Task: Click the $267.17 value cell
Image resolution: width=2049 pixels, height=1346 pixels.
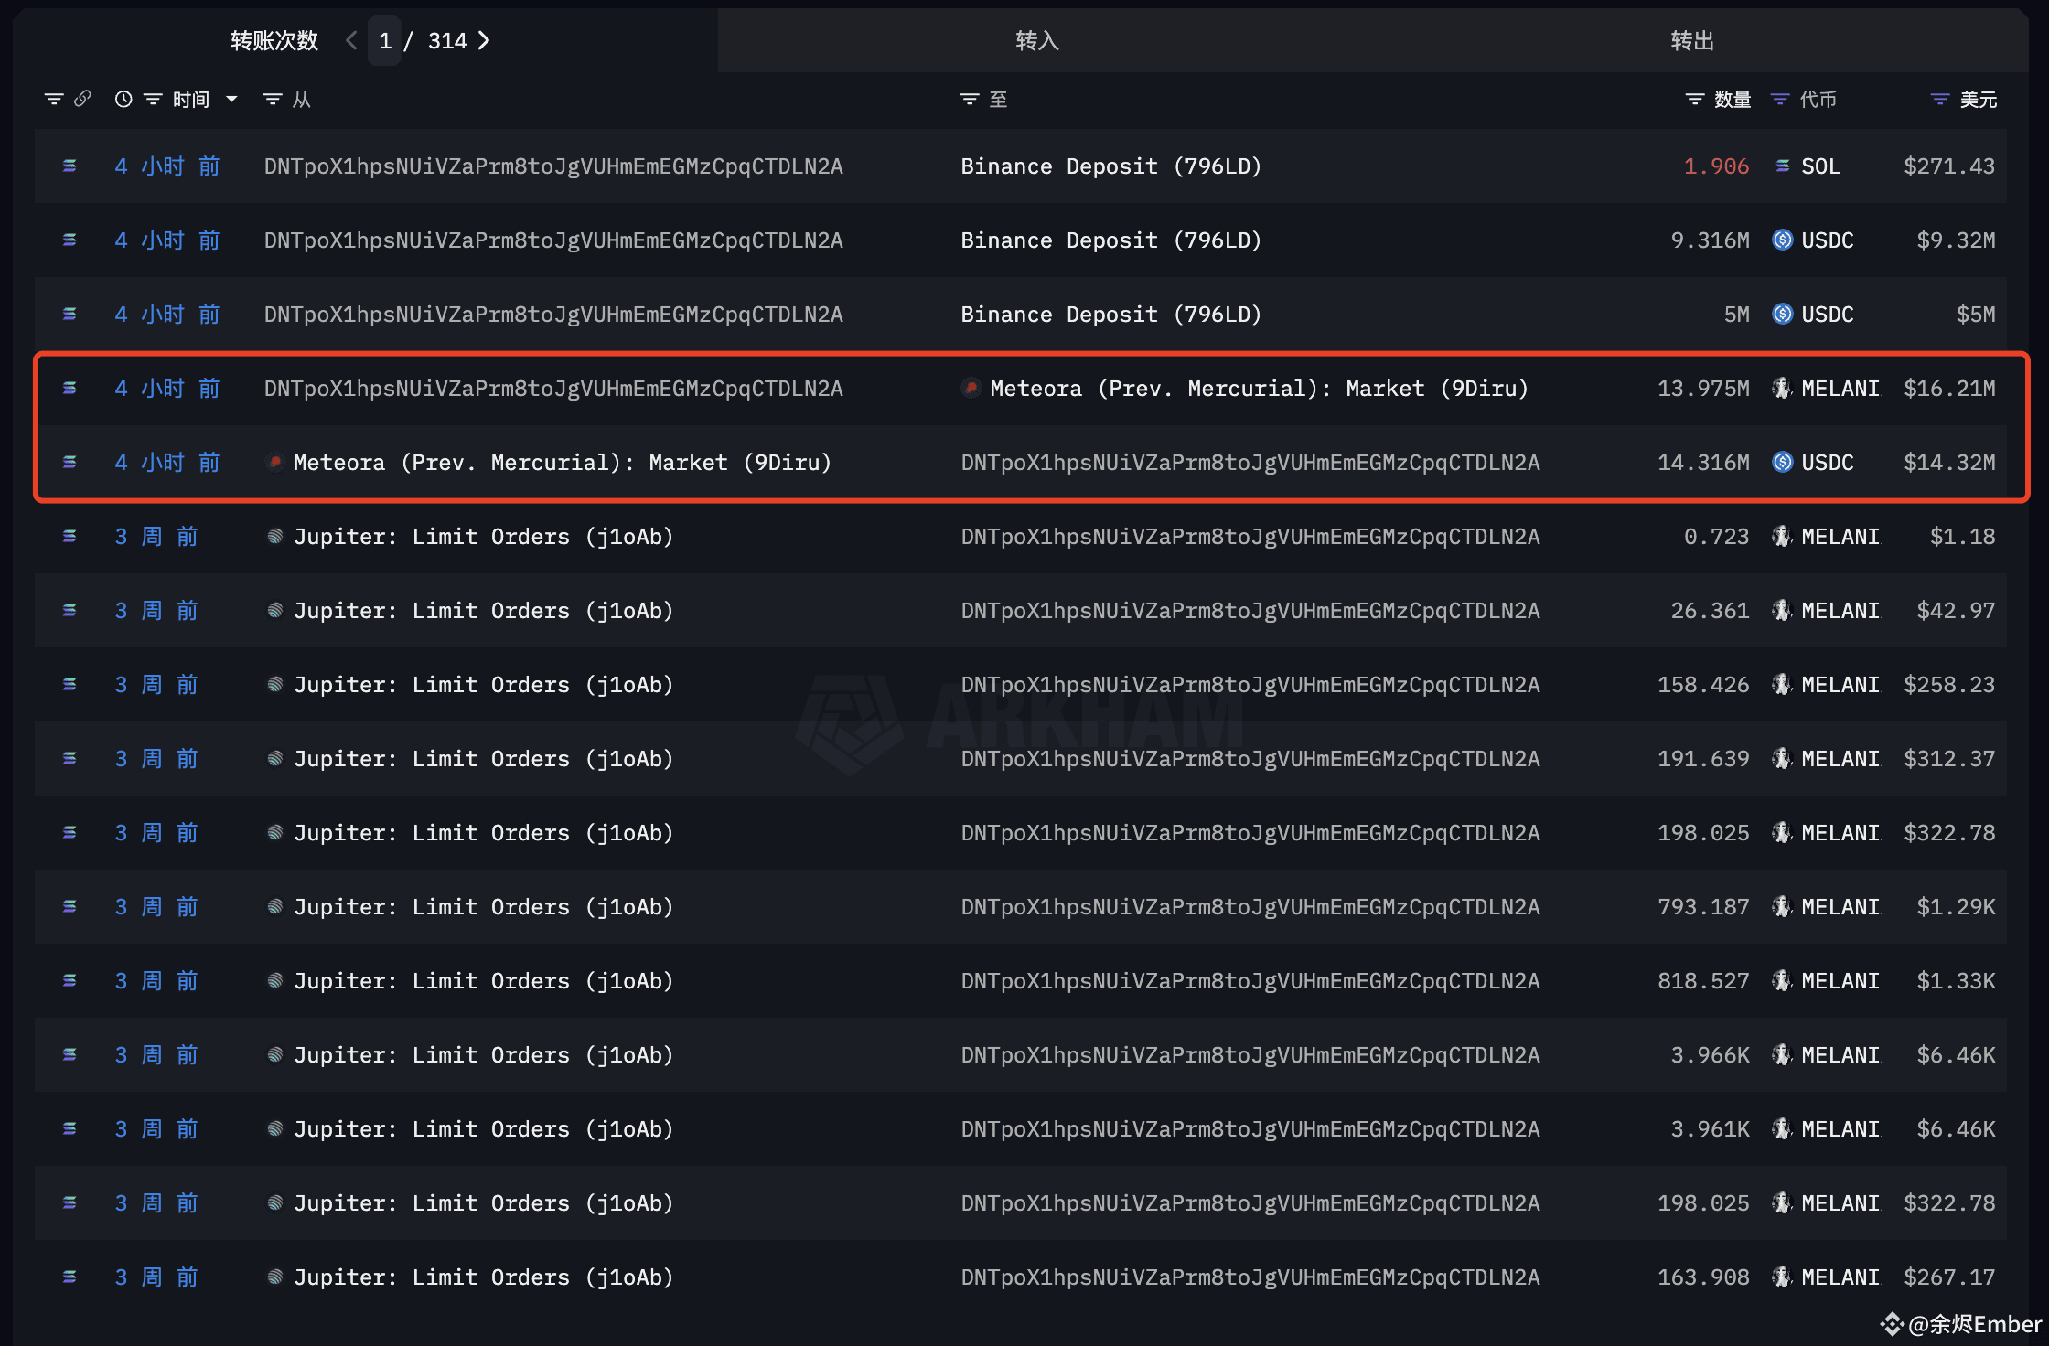Action: [1949, 1277]
